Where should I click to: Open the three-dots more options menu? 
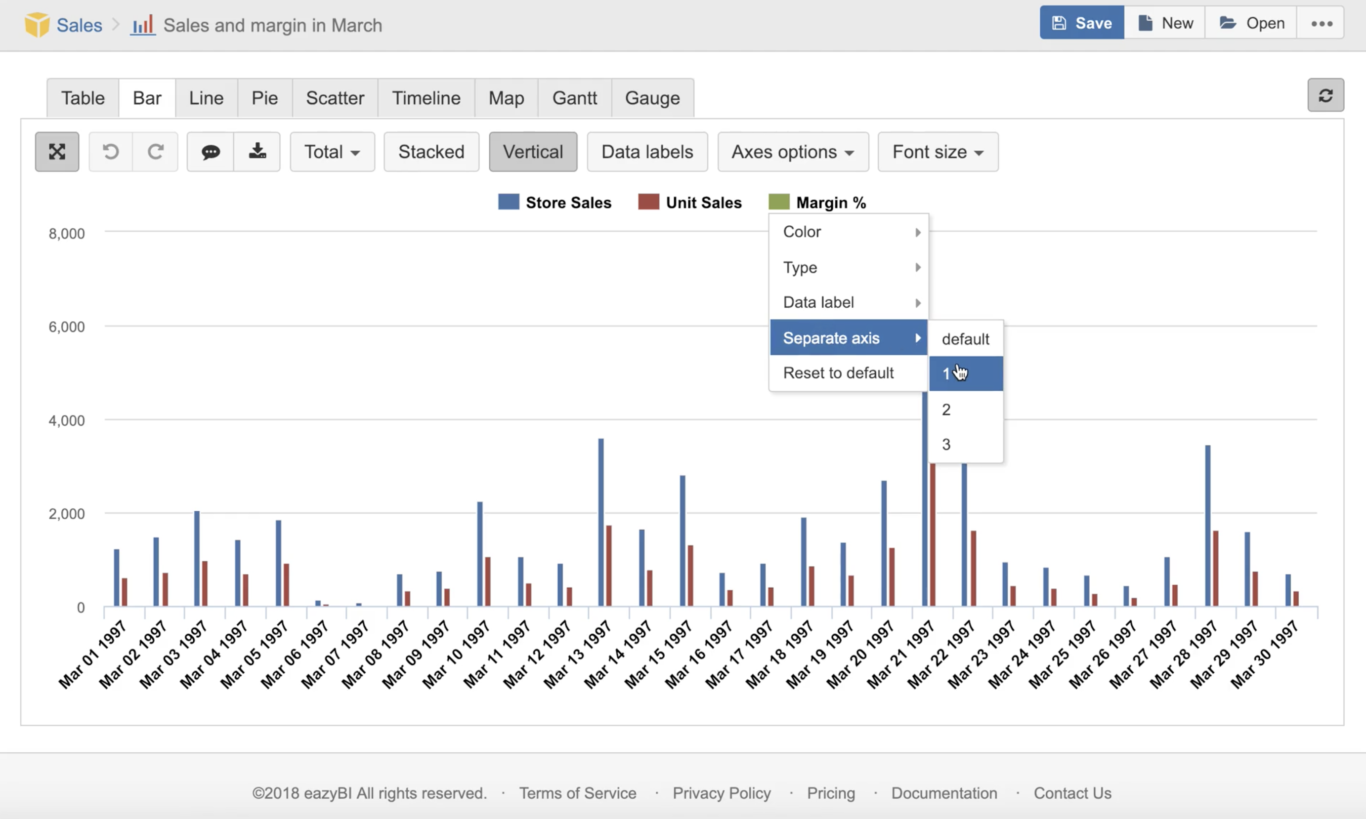[x=1322, y=23]
